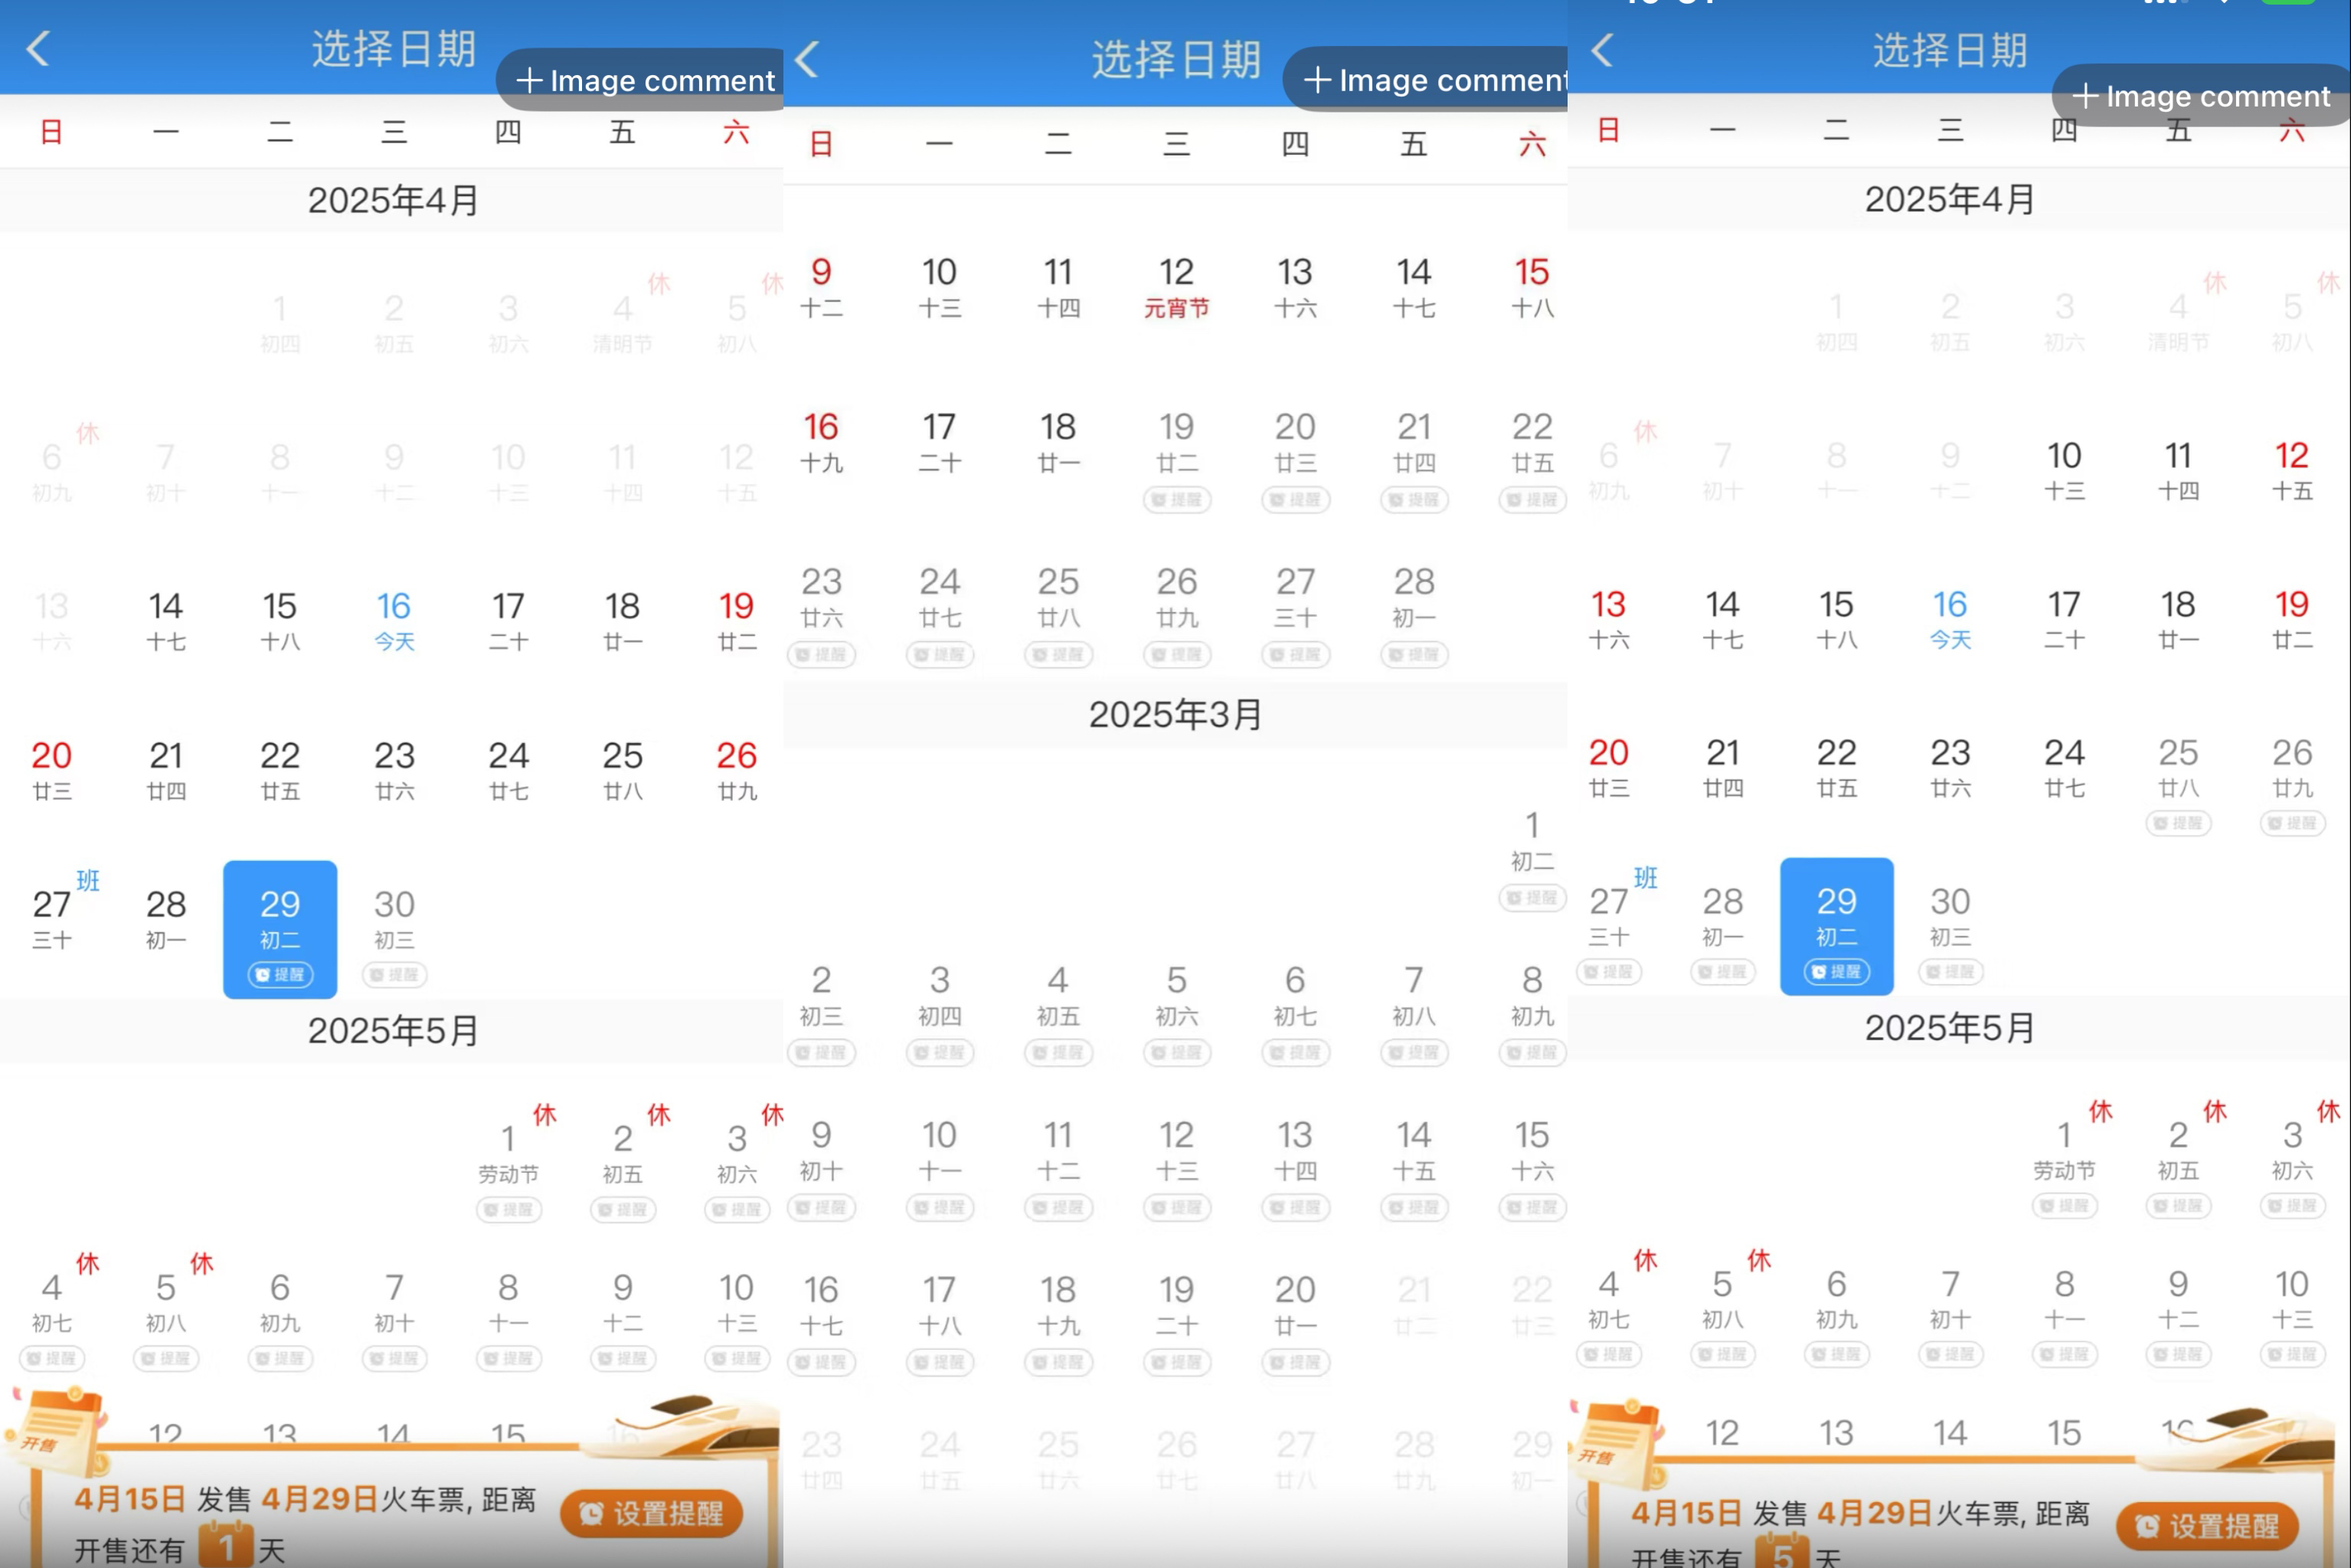The height and width of the screenshot is (1568, 2351).
Task: Tap the 提醒 badge under 劳动节, left panel
Action: coord(508,1209)
